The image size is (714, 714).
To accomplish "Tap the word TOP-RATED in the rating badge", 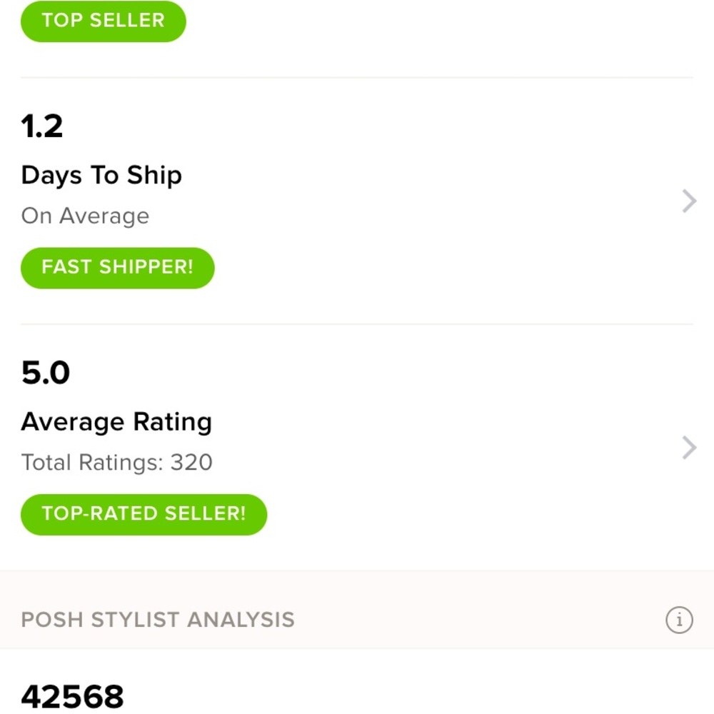I will click(x=100, y=513).
